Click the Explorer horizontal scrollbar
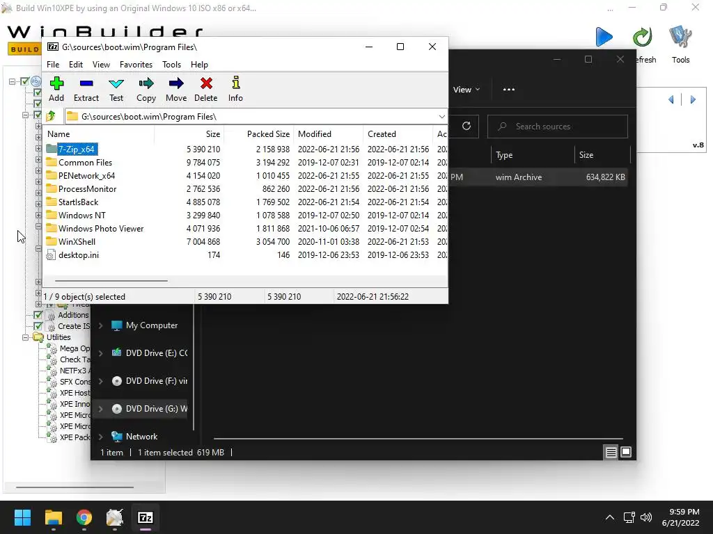Screen dimensions: 713x534 (418, 439)
